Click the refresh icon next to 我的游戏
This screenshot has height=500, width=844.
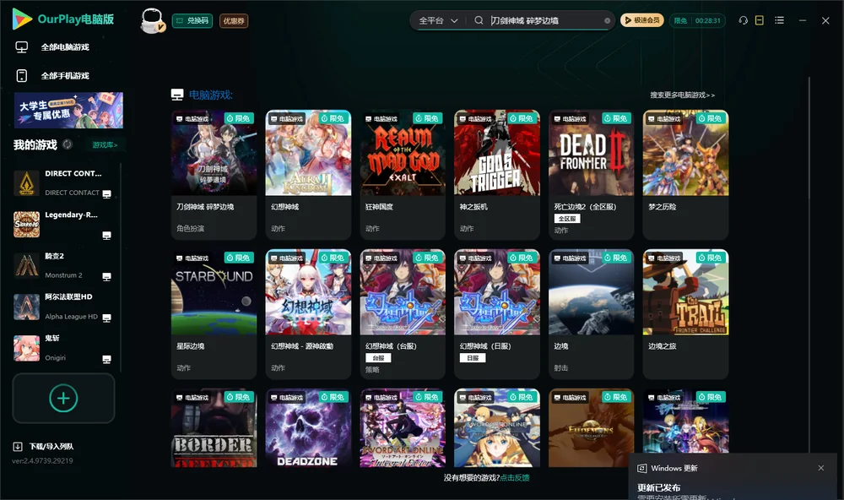pyautogui.click(x=68, y=144)
